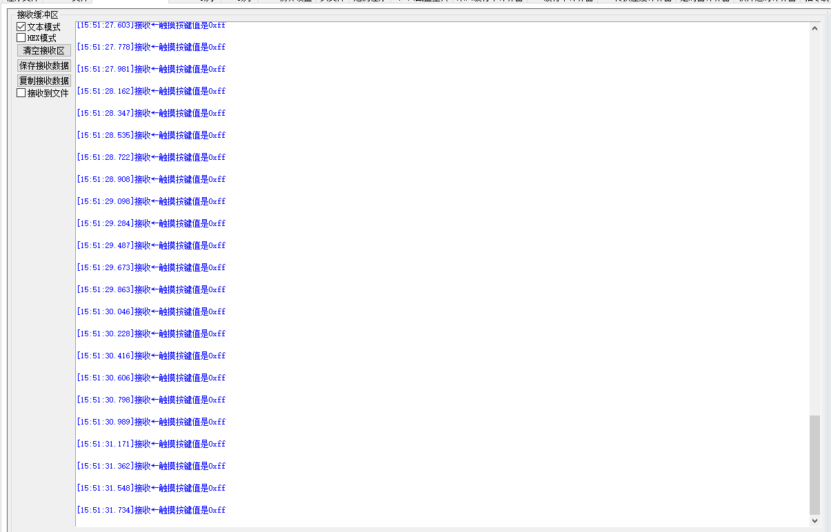
Task: Click the scrollbar up arrow in receive area
Action: coord(814,28)
